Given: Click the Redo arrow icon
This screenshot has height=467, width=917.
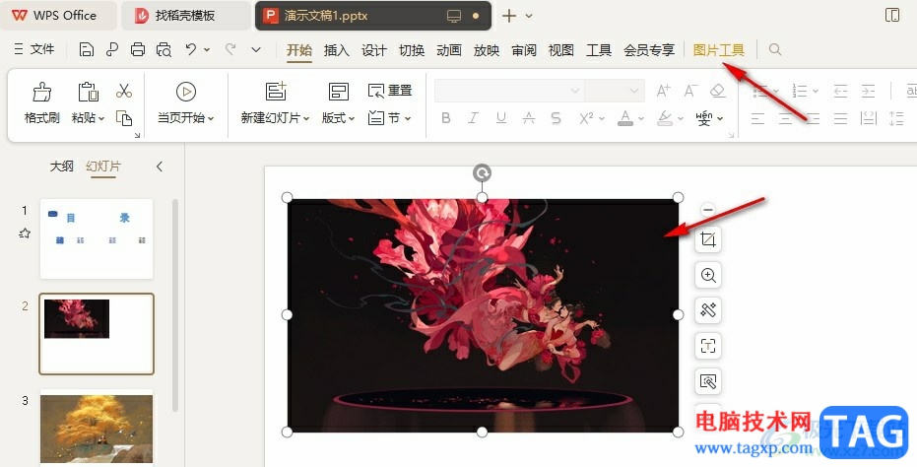Looking at the screenshot, I should coord(231,49).
